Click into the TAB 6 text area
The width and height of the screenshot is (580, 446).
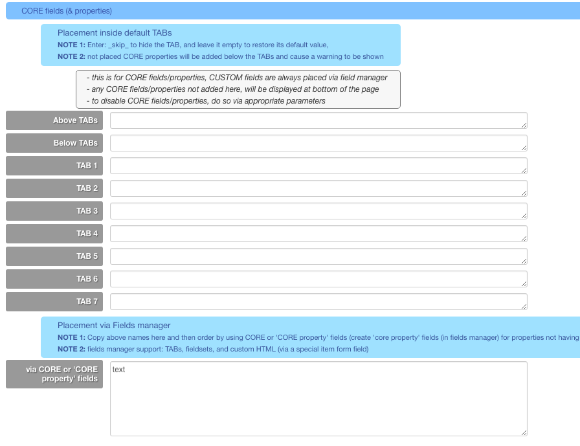coord(318,279)
